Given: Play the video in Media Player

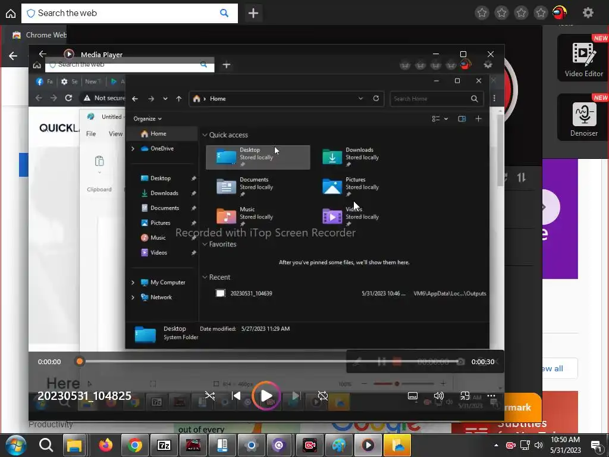Looking at the screenshot, I should pyautogui.click(x=266, y=396).
